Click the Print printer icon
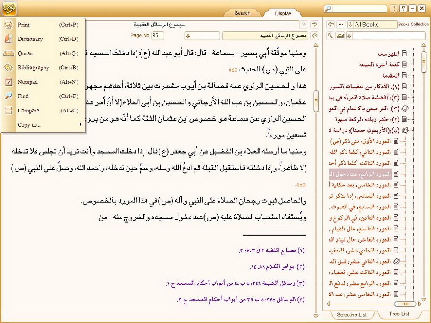 point(9,25)
